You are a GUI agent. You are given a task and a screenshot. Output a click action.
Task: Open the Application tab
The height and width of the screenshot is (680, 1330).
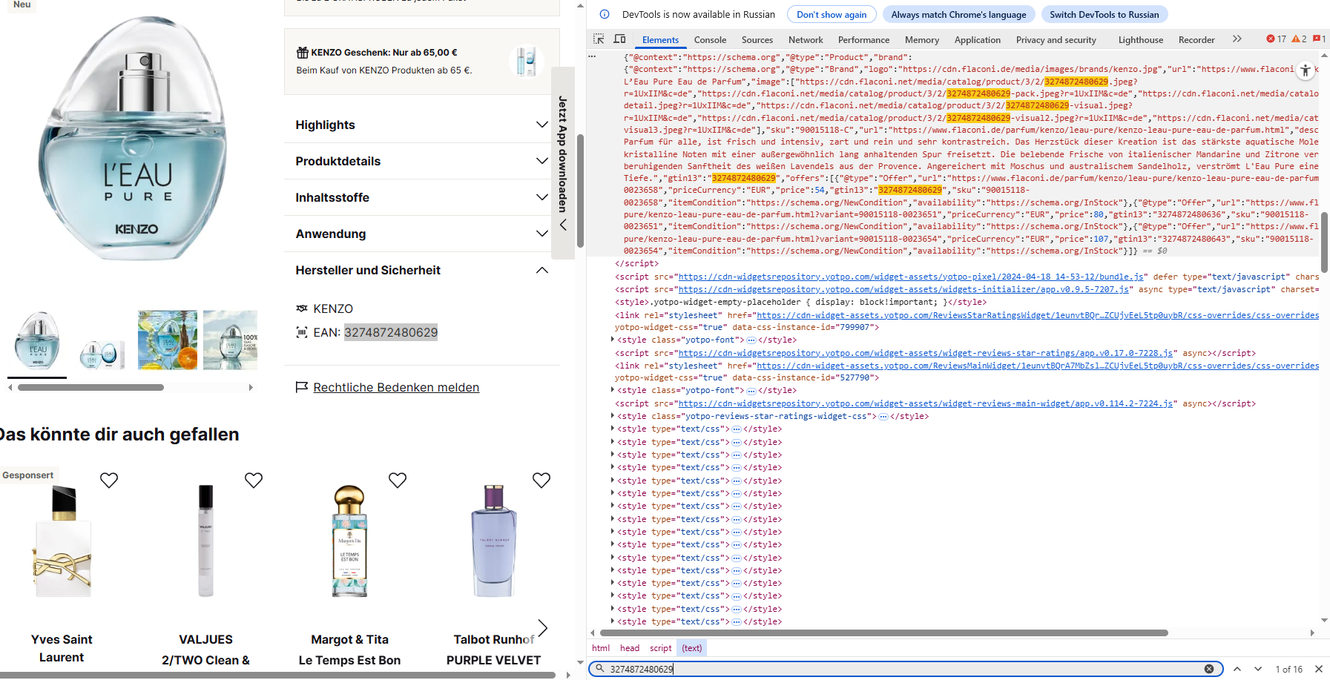click(977, 40)
